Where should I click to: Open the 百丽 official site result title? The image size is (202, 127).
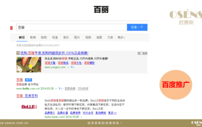coord(19,80)
